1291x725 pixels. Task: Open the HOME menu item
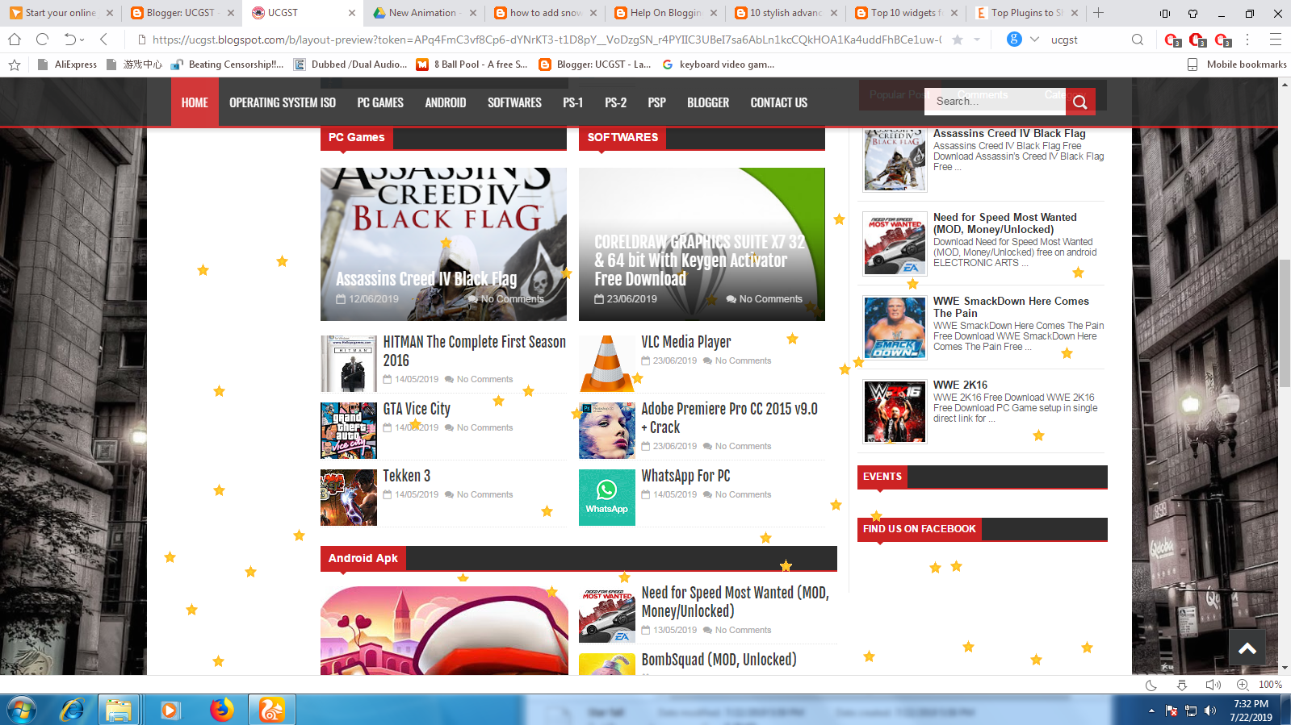pos(195,102)
